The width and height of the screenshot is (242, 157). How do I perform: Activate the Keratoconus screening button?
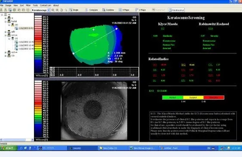coord(176,10)
